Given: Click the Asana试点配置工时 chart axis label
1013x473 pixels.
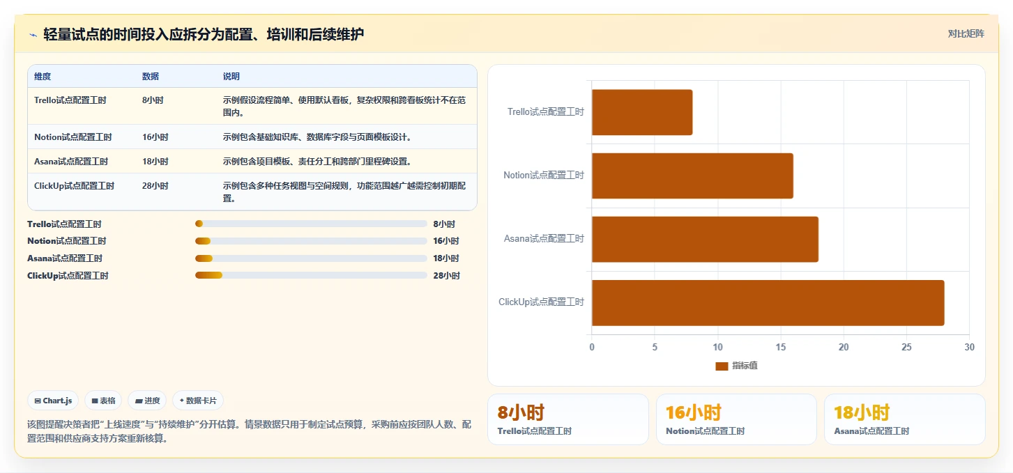Looking at the screenshot, I should point(544,239).
